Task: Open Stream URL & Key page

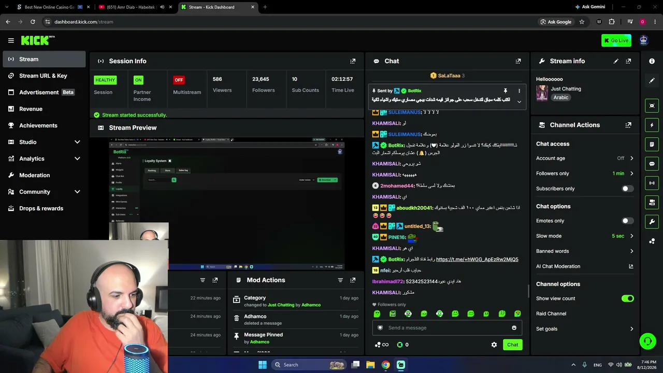Action: pyautogui.click(x=44, y=76)
